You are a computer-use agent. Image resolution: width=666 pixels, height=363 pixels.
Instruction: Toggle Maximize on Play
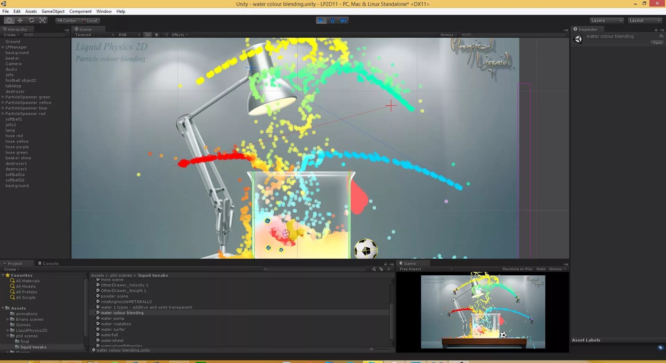[x=518, y=269]
